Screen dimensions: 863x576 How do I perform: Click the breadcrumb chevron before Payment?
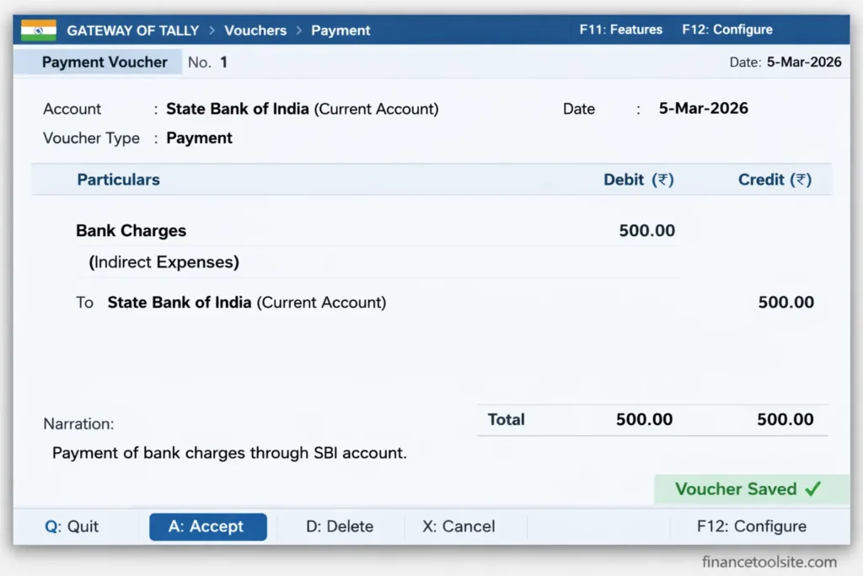(x=299, y=30)
